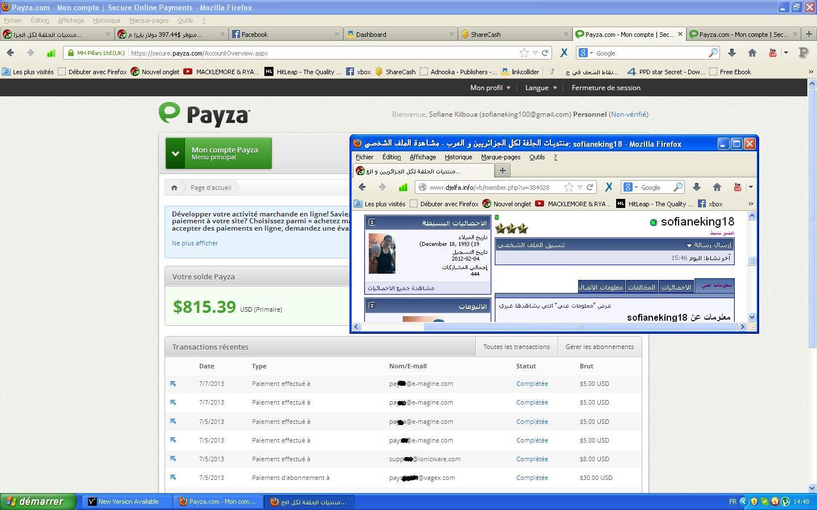Add new tab in popup Firefox window
The height and width of the screenshot is (510, 817).
(502, 170)
